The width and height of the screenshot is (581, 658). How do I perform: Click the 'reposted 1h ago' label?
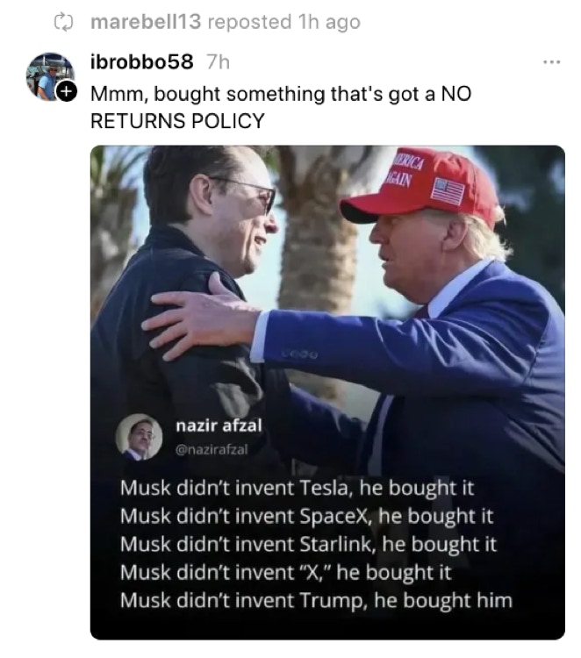[283, 22]
